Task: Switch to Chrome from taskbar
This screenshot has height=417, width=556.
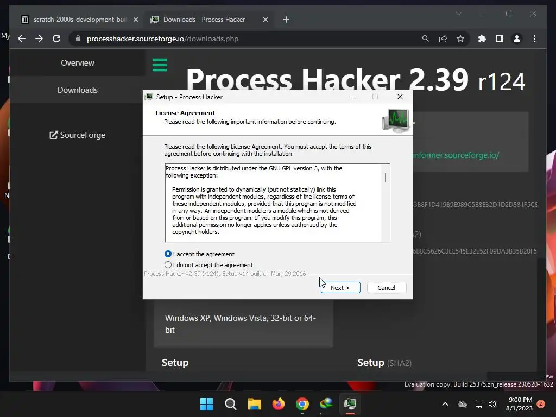Action: click(x=302, y=404)
